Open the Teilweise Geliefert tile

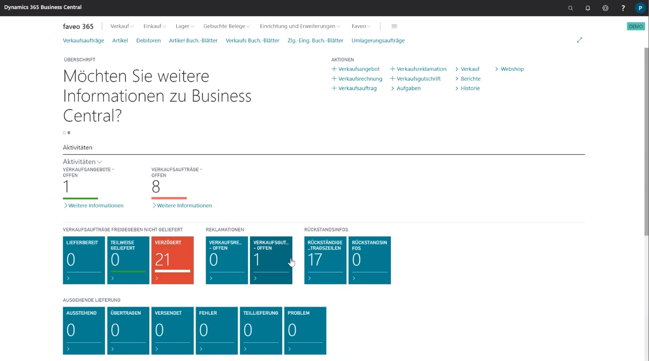128,261
